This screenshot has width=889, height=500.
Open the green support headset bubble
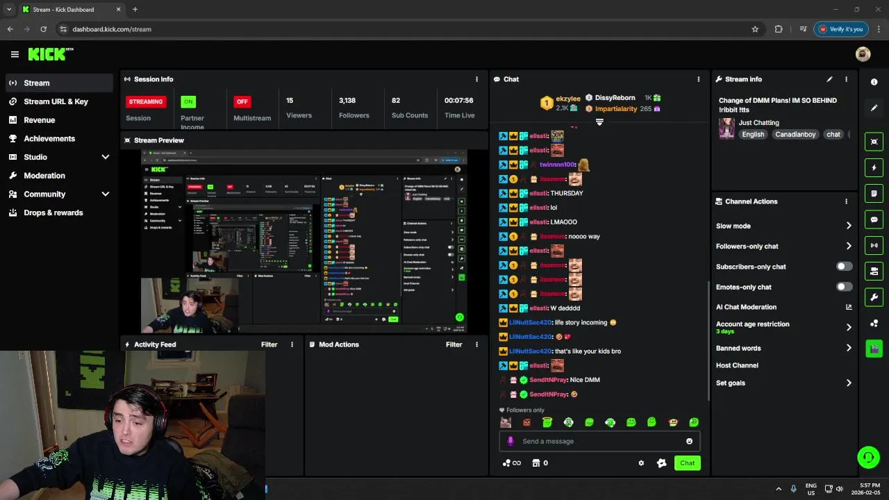tap(868, 457)
